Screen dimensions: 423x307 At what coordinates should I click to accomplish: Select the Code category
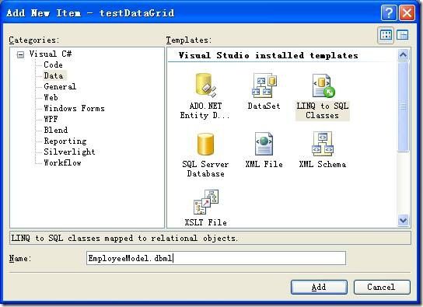click(x=53, y=65)
